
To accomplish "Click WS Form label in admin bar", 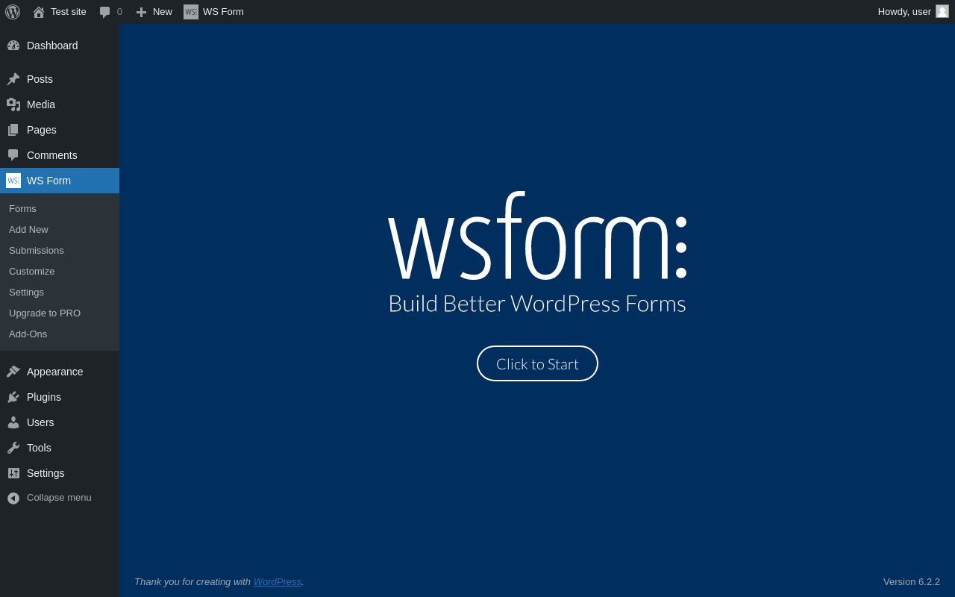I will (223, 12).
